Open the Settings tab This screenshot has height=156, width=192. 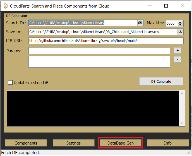tap(74, 143)
